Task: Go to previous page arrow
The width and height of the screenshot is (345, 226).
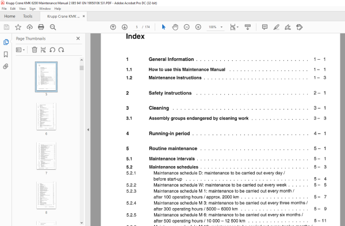Action: (x=113, y=27)
